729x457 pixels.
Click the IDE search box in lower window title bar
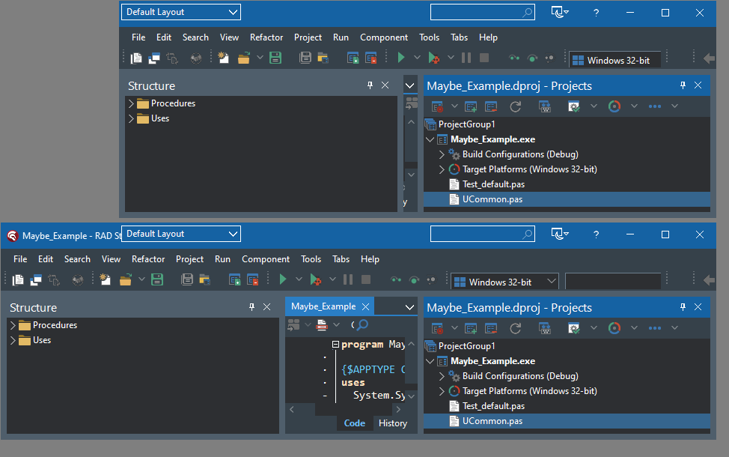[x=483, y=234]
